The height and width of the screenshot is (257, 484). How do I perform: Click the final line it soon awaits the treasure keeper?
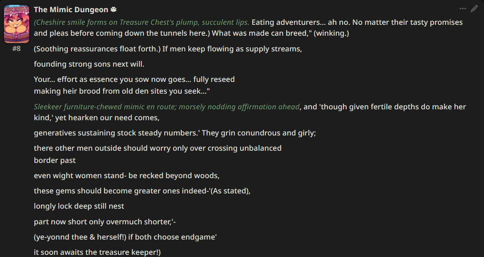coord(97,252)
